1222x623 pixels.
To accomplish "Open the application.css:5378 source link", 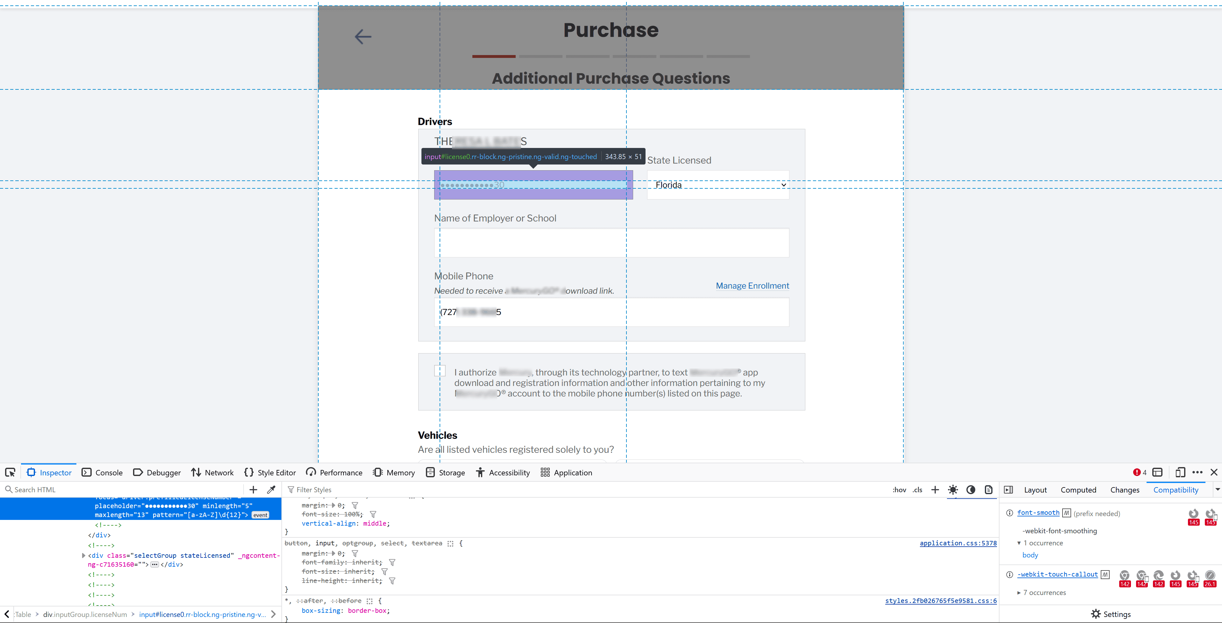I will coord(958,543).
